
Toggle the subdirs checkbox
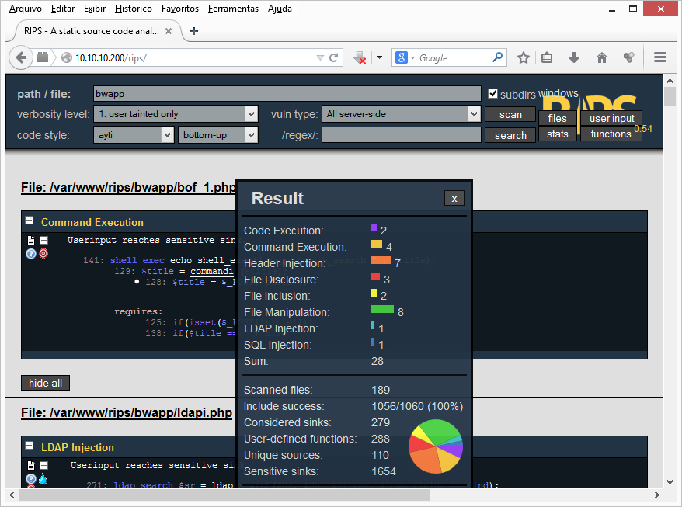coord(492,93)
